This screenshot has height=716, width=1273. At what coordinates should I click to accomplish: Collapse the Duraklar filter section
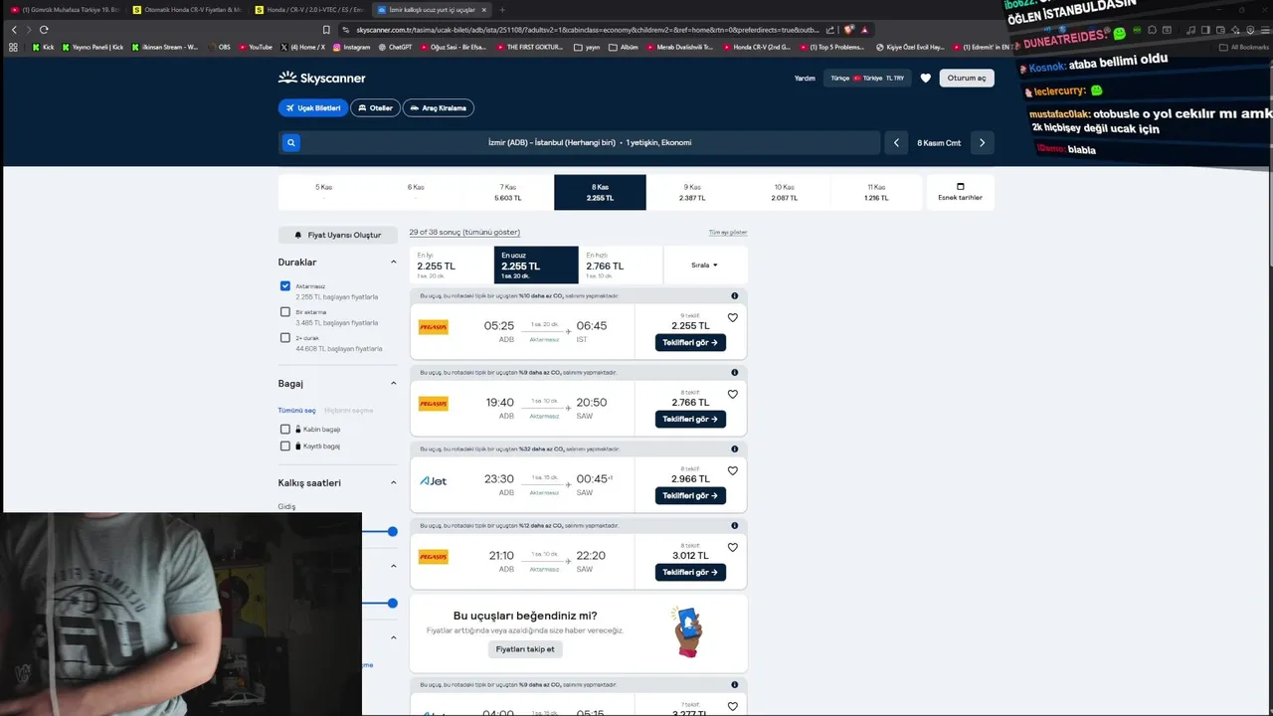point(393,263)
